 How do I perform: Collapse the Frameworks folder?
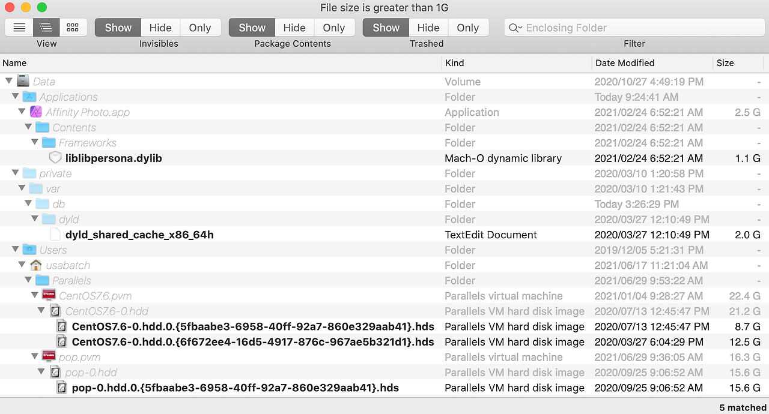click(x=35, y=143)
